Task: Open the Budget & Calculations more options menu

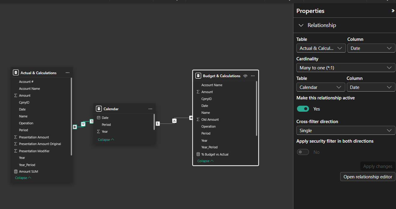Action: coord(253,76)
